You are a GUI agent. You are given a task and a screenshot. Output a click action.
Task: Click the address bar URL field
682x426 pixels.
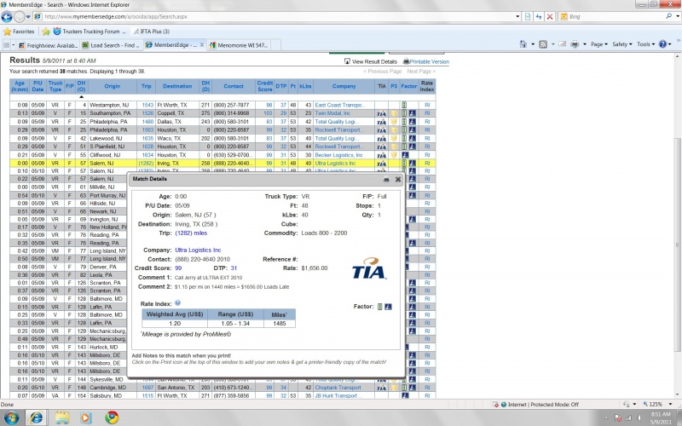pos(279,16)
